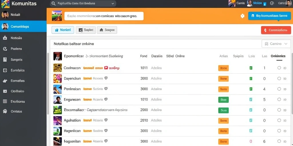
Task: Click the blue komunitaes button in banner
Action: click(x=270, y=16)
